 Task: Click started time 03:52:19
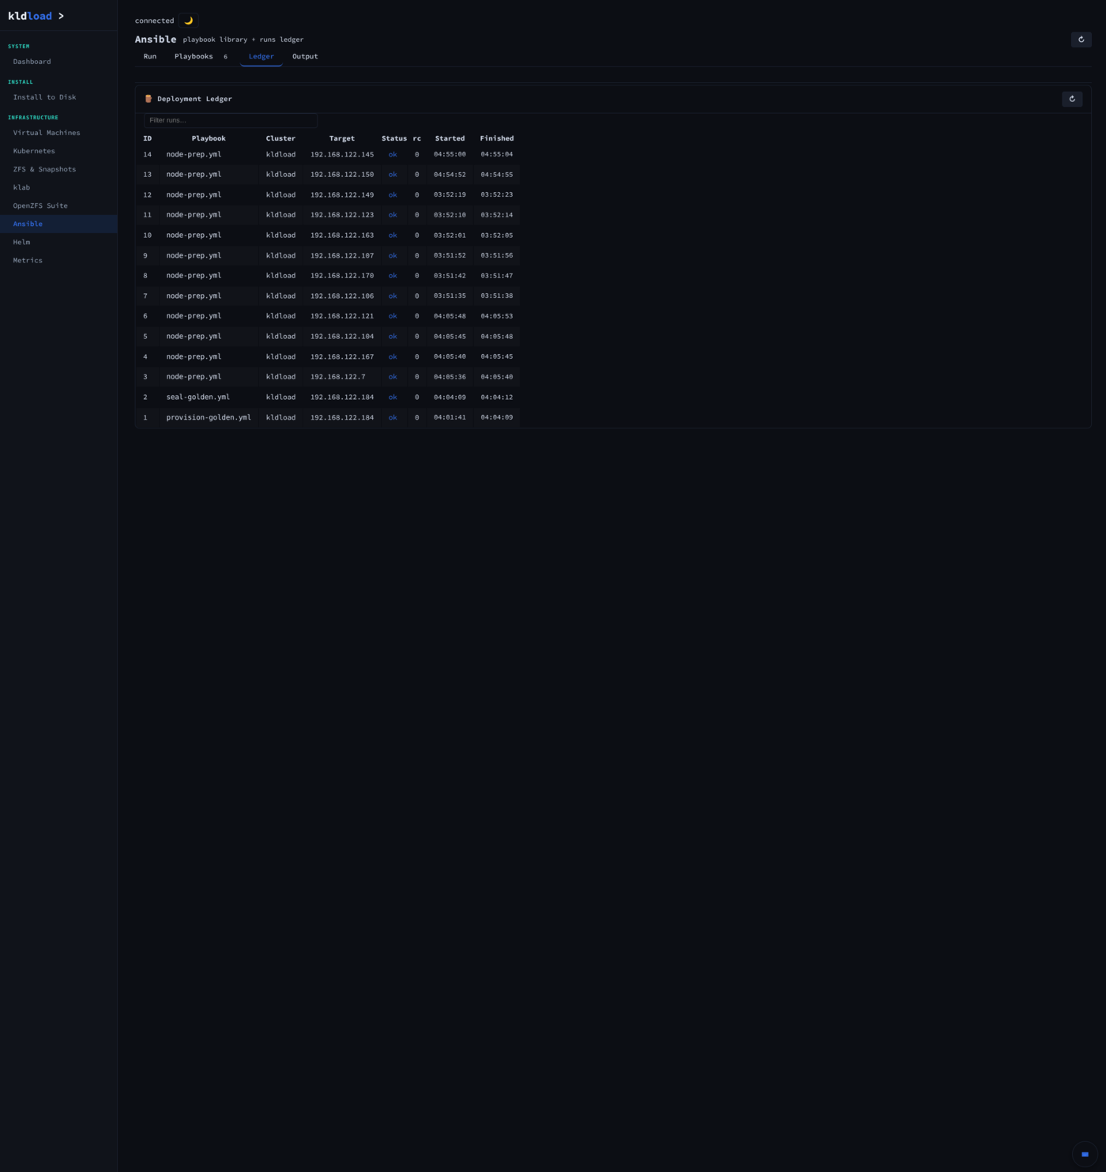pos(450,194)
